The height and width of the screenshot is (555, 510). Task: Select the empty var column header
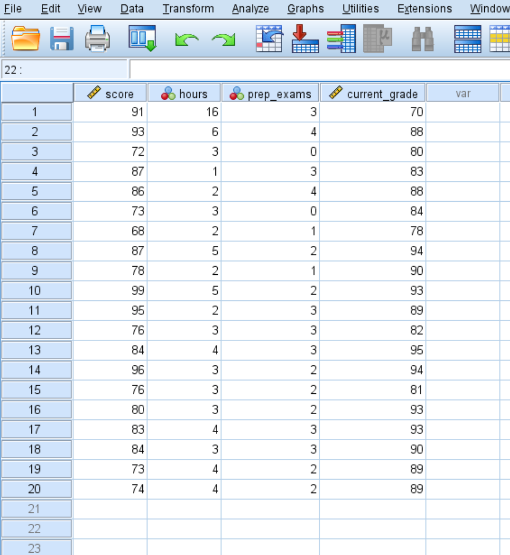[x=463, y=93]
